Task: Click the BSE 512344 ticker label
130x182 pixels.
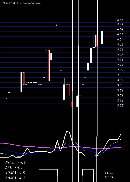Action: [10, 3]
